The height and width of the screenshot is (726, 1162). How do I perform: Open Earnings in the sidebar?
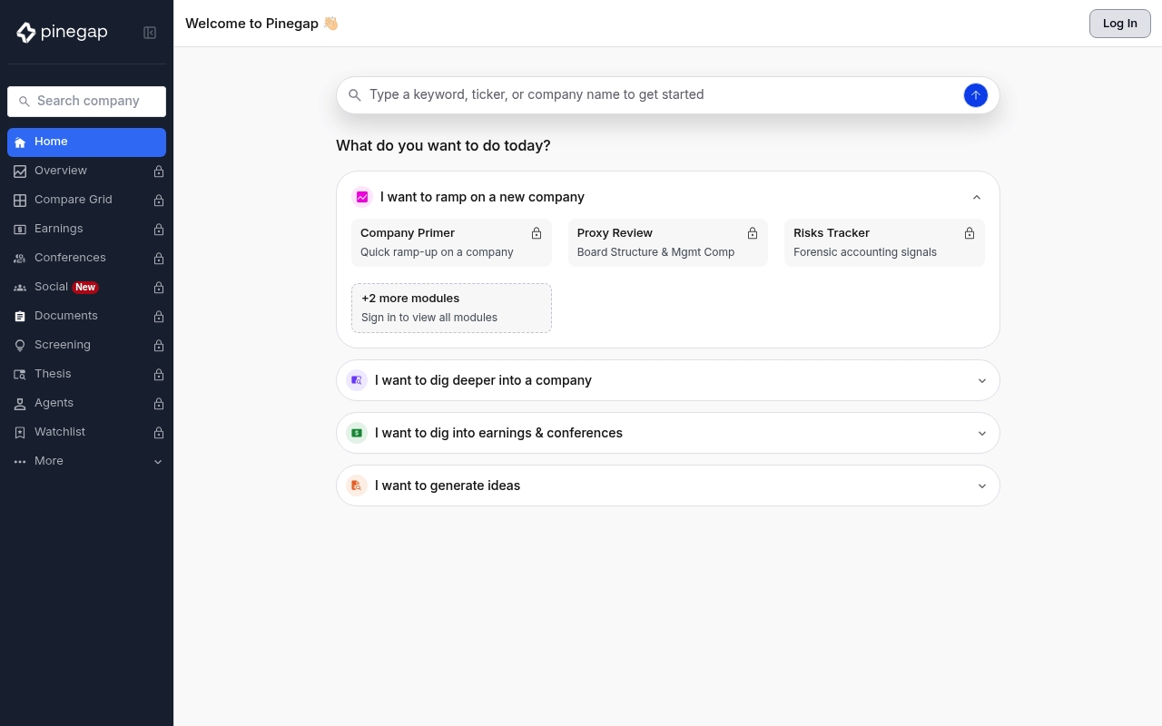tap(86, 230)
